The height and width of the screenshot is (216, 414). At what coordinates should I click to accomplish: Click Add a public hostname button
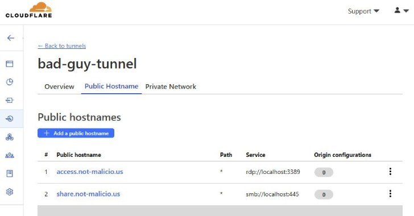point(76,133)
